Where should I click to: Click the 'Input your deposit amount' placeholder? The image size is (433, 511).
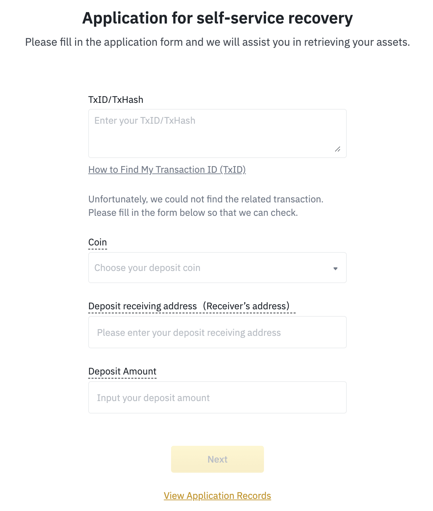(x=153, y=398)
